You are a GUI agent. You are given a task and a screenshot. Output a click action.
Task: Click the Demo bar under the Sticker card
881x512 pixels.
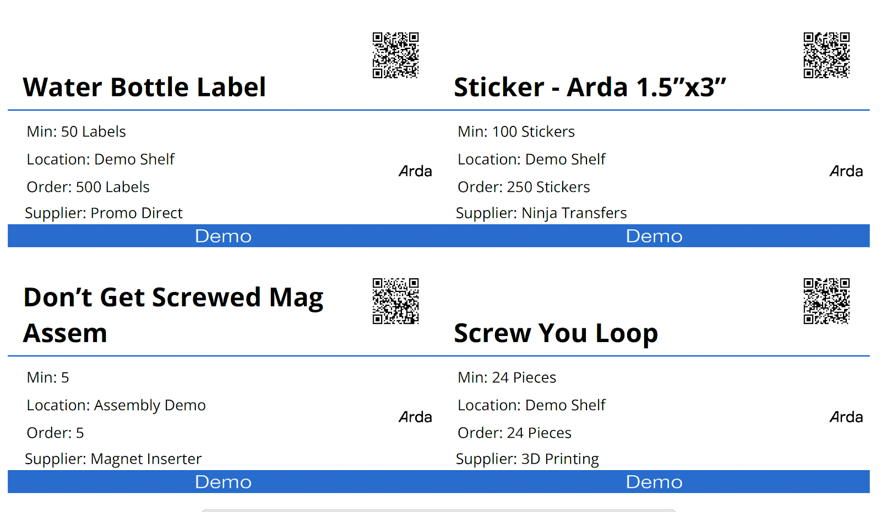pyautogui.click(x=654, y=236)
